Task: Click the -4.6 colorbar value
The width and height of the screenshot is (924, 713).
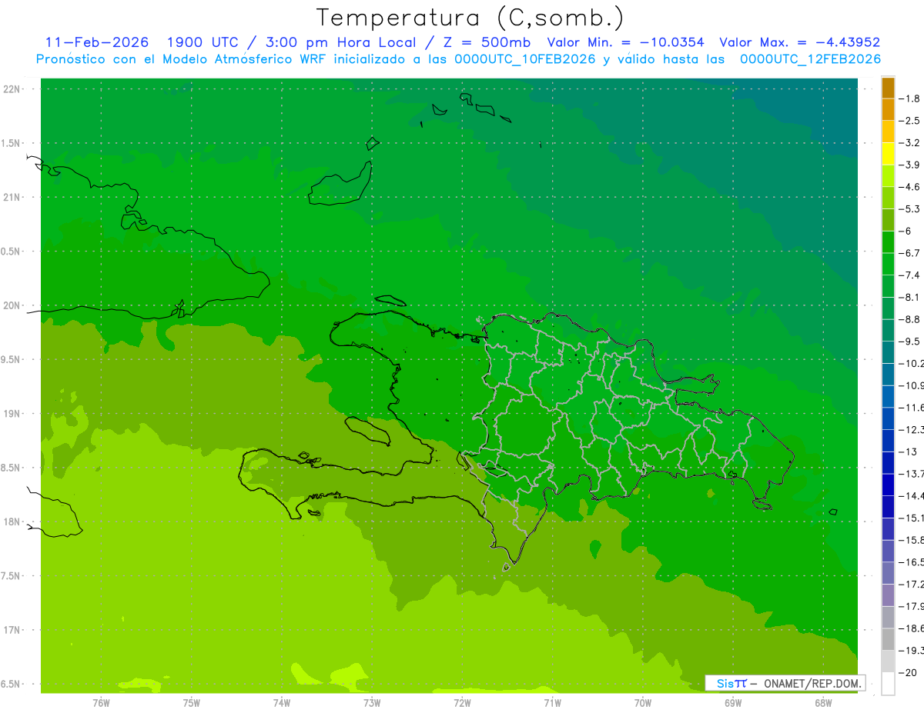Action: 910,187
